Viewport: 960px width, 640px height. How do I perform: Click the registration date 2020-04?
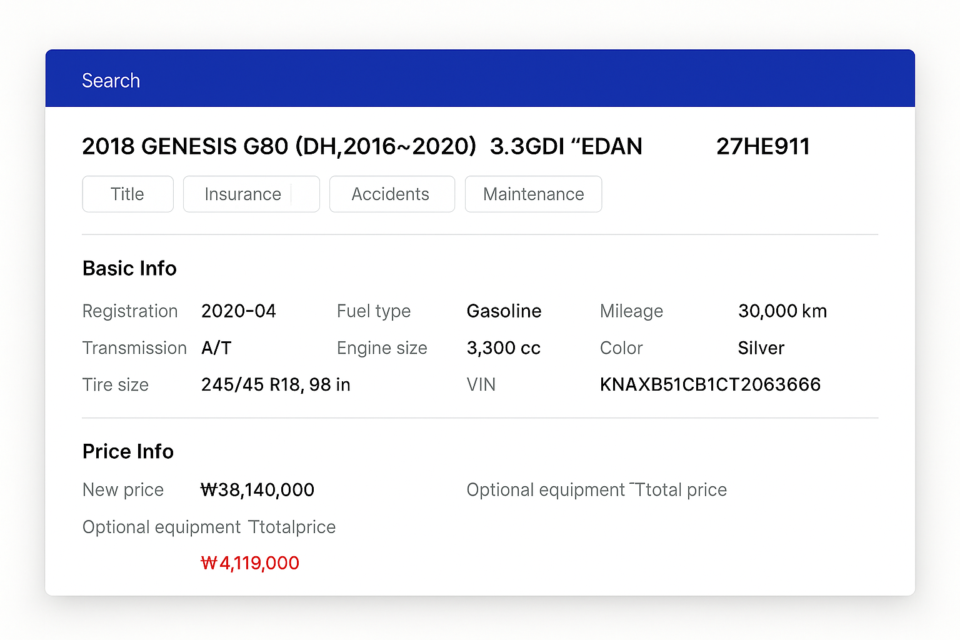click(x=238, y=311)
